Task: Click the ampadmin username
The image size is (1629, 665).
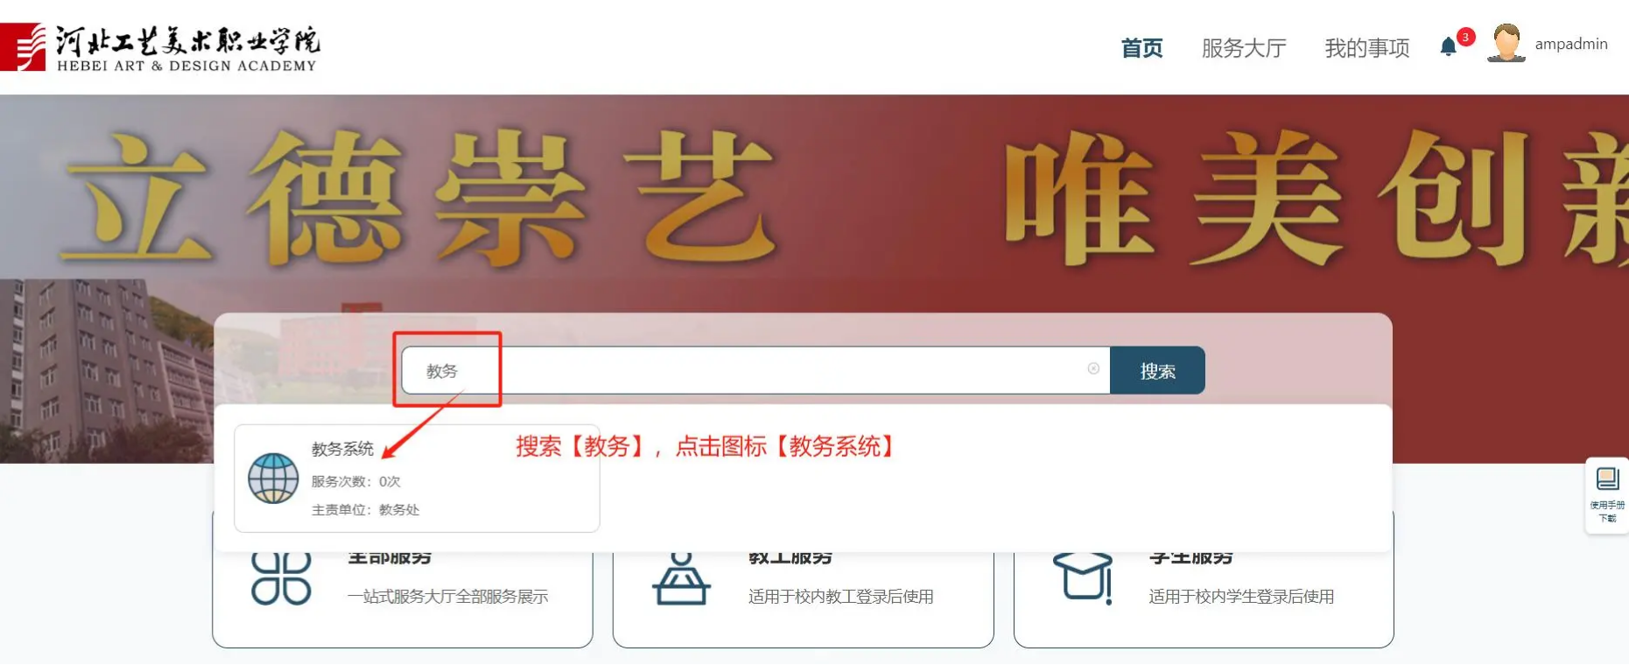Action: pos(1571,44)
